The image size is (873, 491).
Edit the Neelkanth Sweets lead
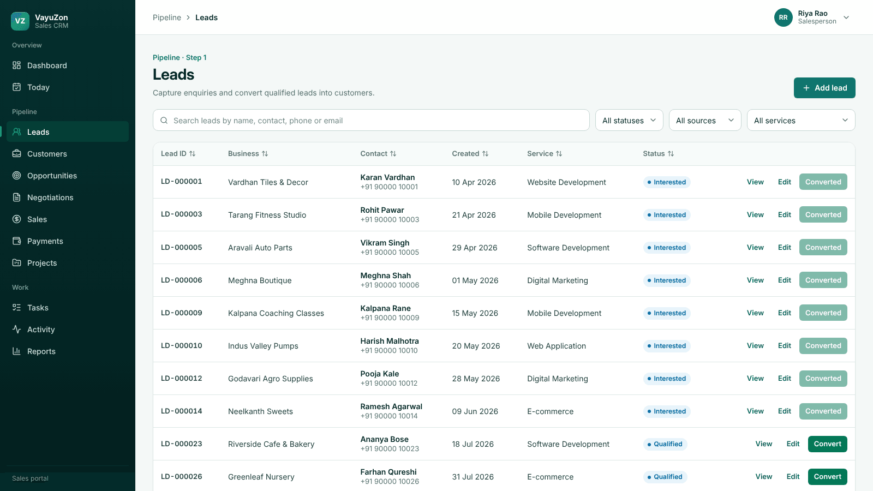(x=785, y=411)
